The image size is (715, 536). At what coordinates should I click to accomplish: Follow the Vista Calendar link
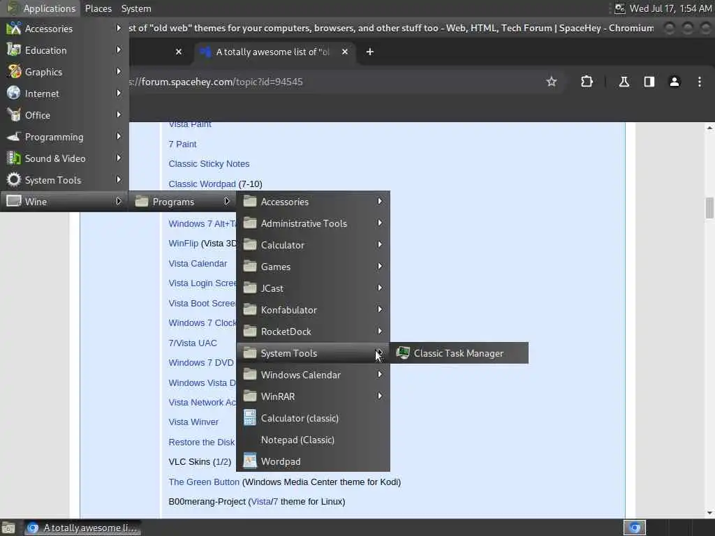tap(198, 263)
